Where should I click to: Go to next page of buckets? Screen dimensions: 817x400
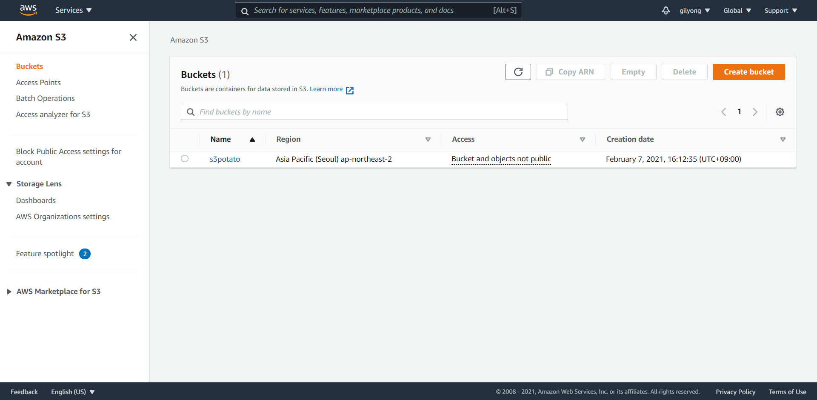[755, 112]
